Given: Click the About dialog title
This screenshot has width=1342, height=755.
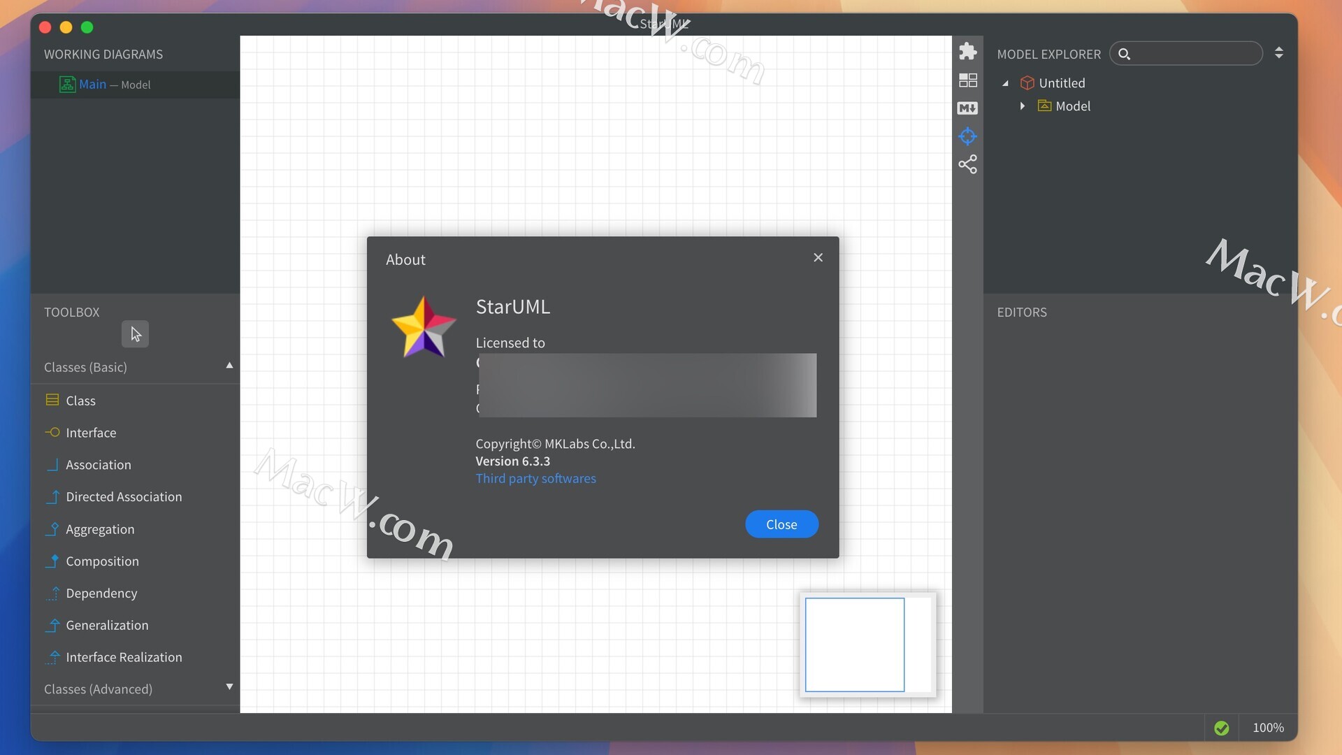Looking at the screenshot, I should [x=405, y=259].
